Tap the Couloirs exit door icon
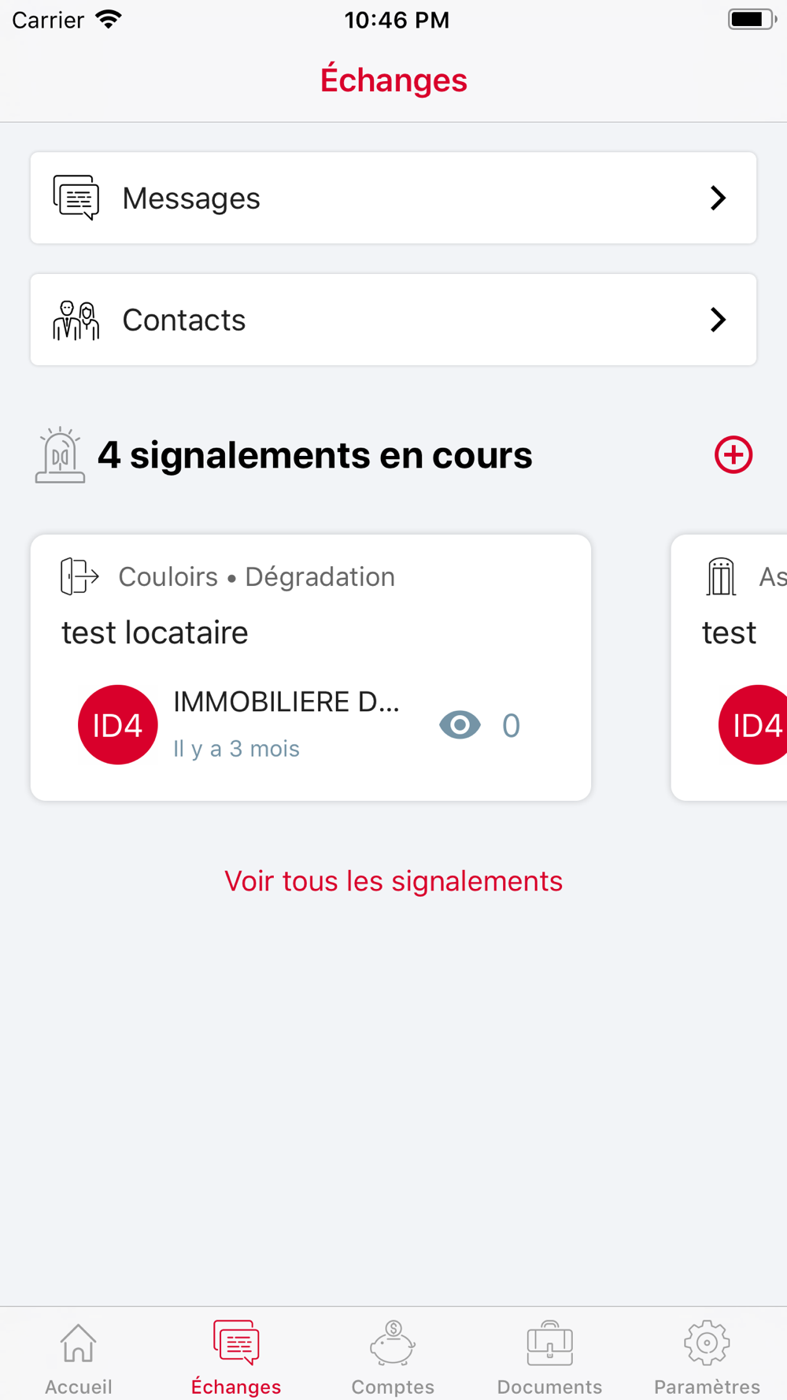 click(x=79, y=576)
